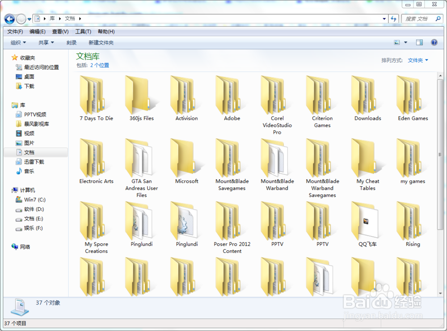Viewport: 447px width, 331px height.
Task: Open PPTV视频 library in sidebar
Action: 31,114
